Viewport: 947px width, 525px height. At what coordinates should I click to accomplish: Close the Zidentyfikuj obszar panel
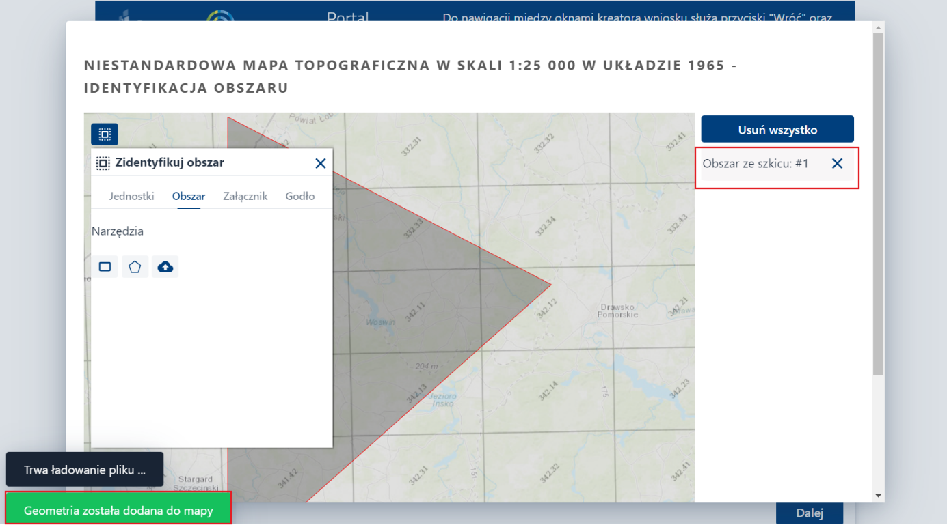click(321, 163)
